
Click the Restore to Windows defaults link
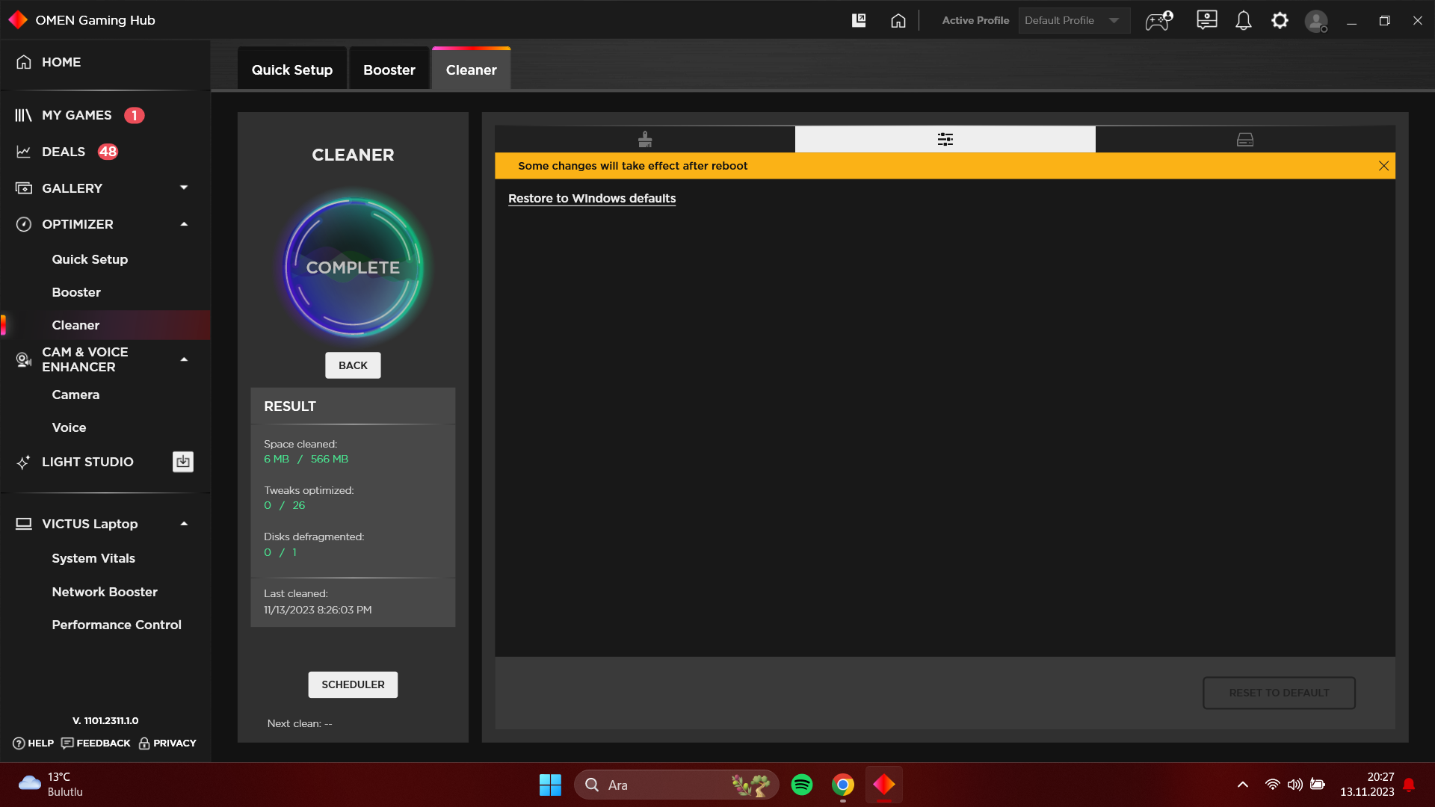[591, 199]
